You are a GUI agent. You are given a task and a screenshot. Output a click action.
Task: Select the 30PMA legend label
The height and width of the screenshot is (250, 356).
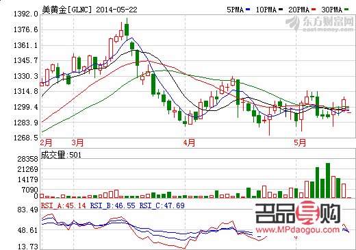[x=332, y=10]
